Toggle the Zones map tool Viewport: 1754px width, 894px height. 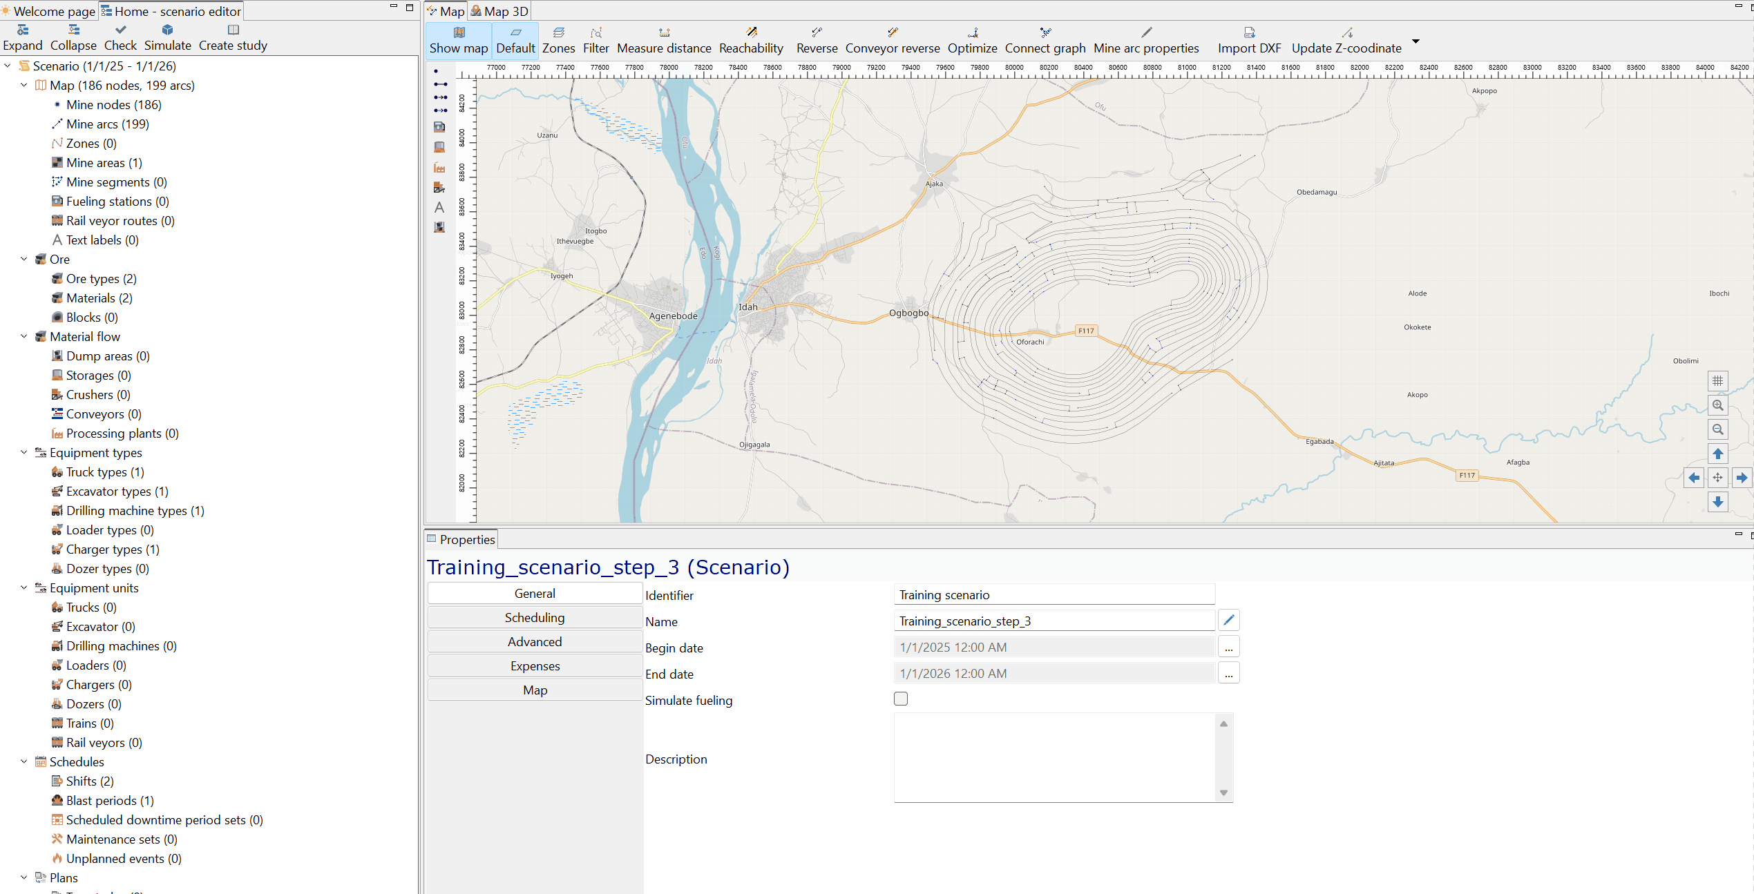[x=558, y=41]
